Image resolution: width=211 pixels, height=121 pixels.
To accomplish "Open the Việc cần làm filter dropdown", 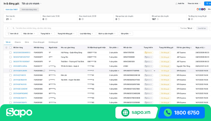I will click(29, 34).
